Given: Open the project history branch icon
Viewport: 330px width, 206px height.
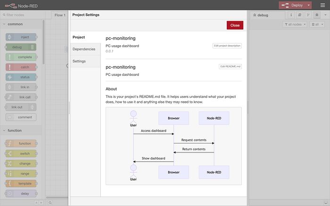Looking at the screenshot, I should [x=308, y=15].
